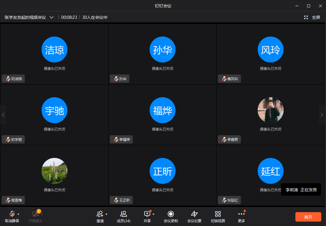This screenshot has width=326, height=226.
Task: Leave the meeting with 离开 button
Action: 308,217
